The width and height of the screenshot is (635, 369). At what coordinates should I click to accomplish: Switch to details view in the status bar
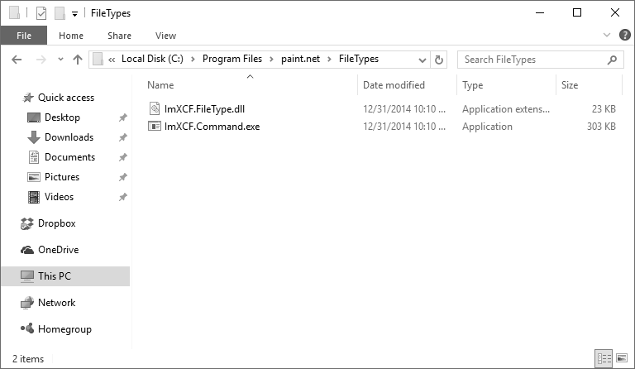click(x=604, y=358)
